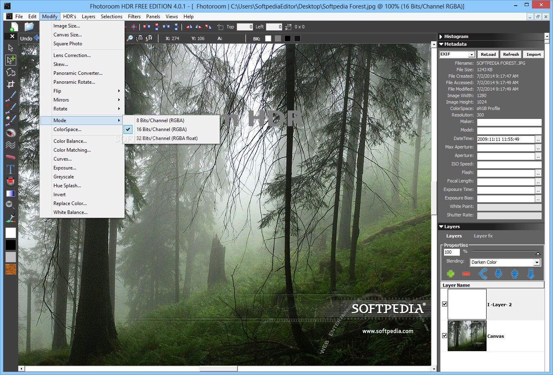Select the paint bucket fill tool

(11, 181)
